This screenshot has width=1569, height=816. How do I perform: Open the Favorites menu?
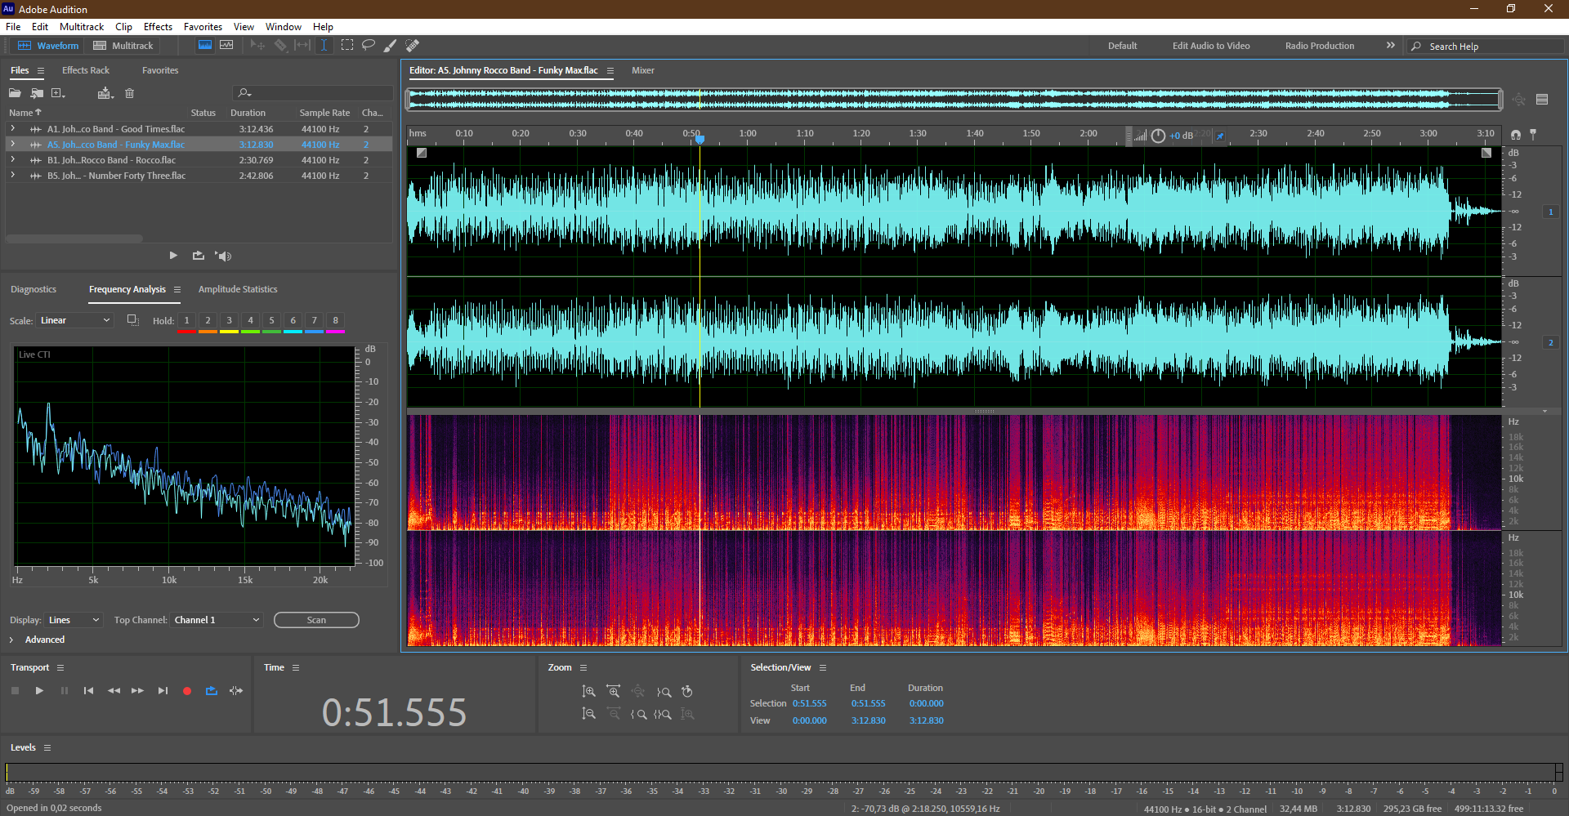point(203,27)
